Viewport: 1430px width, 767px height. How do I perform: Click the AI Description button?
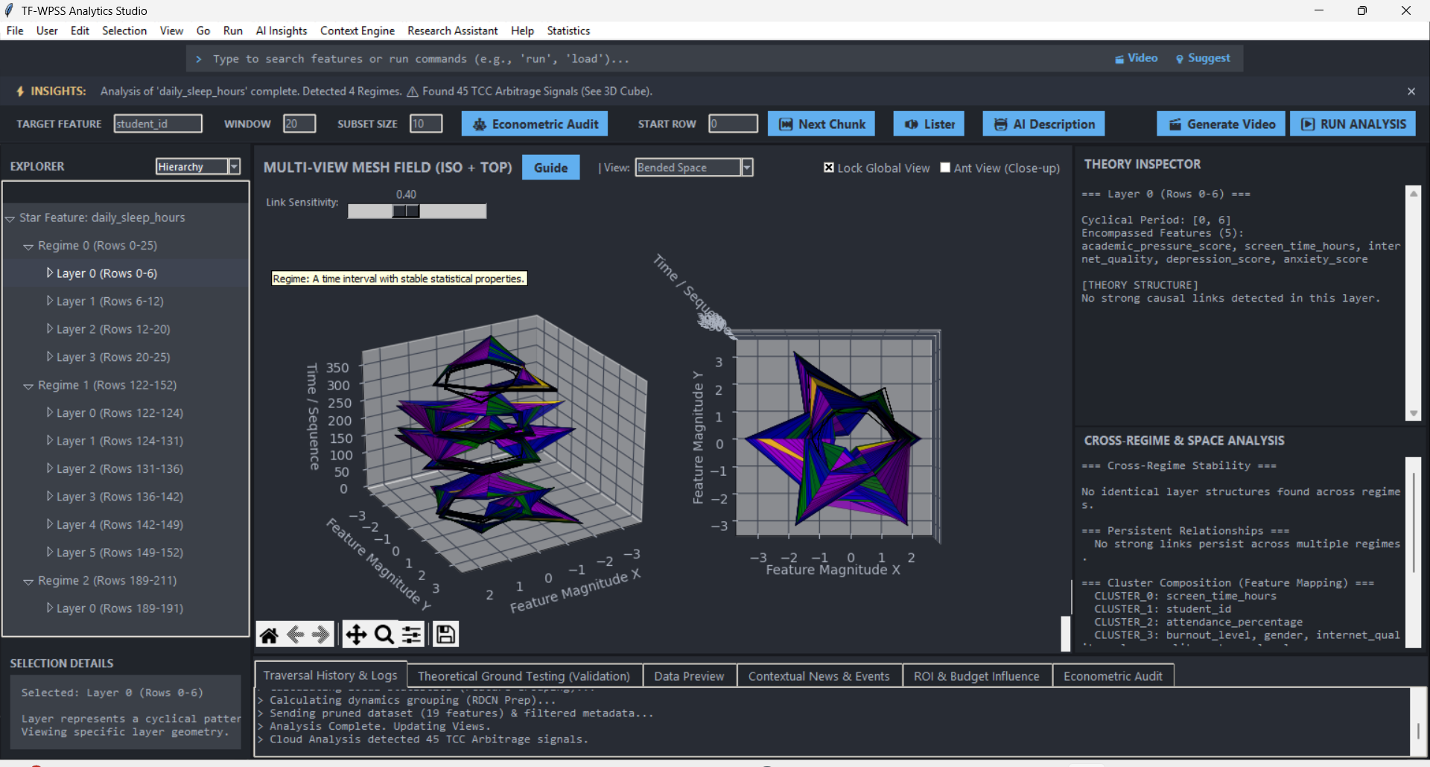point(1043,124)
